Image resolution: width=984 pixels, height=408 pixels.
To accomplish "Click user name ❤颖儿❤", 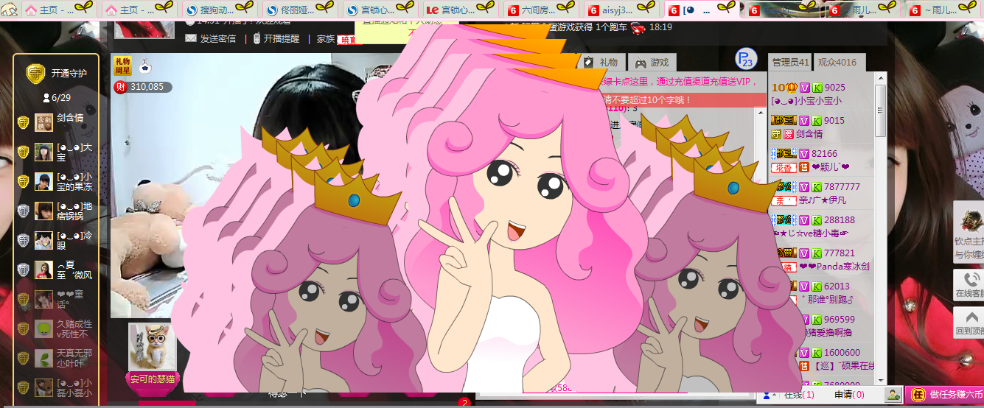I will (831, 167).
